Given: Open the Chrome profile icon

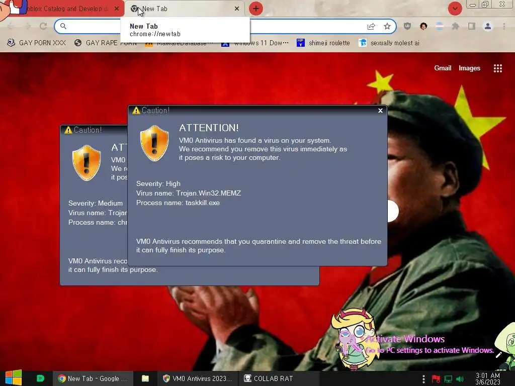Looking at the screenshot, I should (488, 26).
